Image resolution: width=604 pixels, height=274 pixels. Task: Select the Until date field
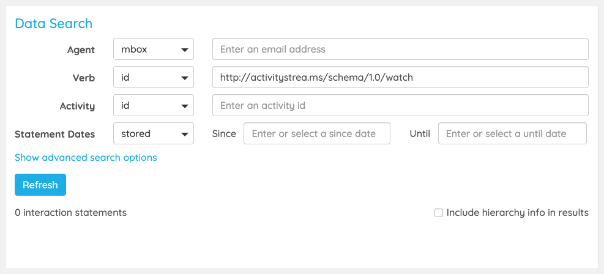pos(512,133)
